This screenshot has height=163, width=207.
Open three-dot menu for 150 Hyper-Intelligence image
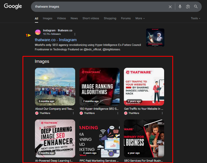(x=118, y=113)
